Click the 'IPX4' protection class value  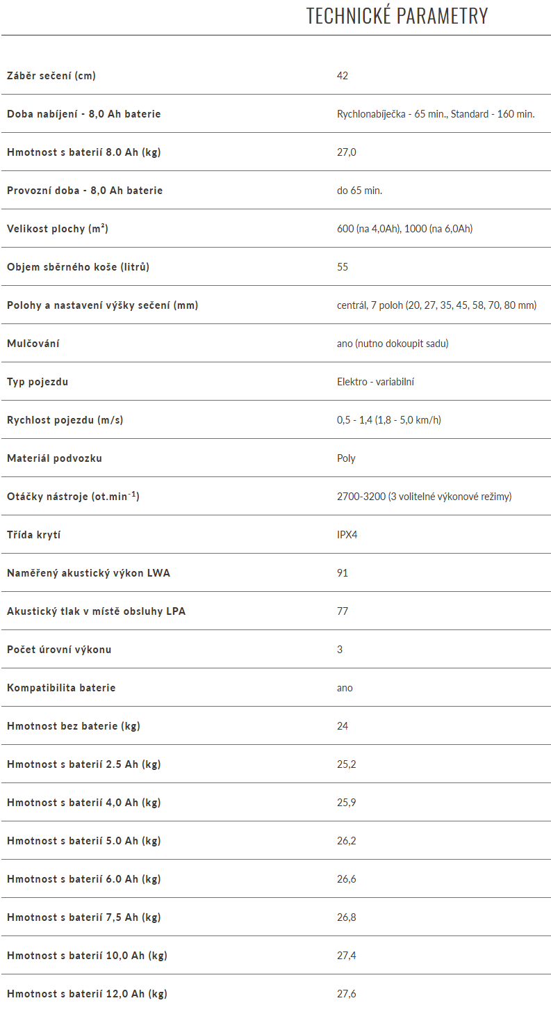click(347, 535)
